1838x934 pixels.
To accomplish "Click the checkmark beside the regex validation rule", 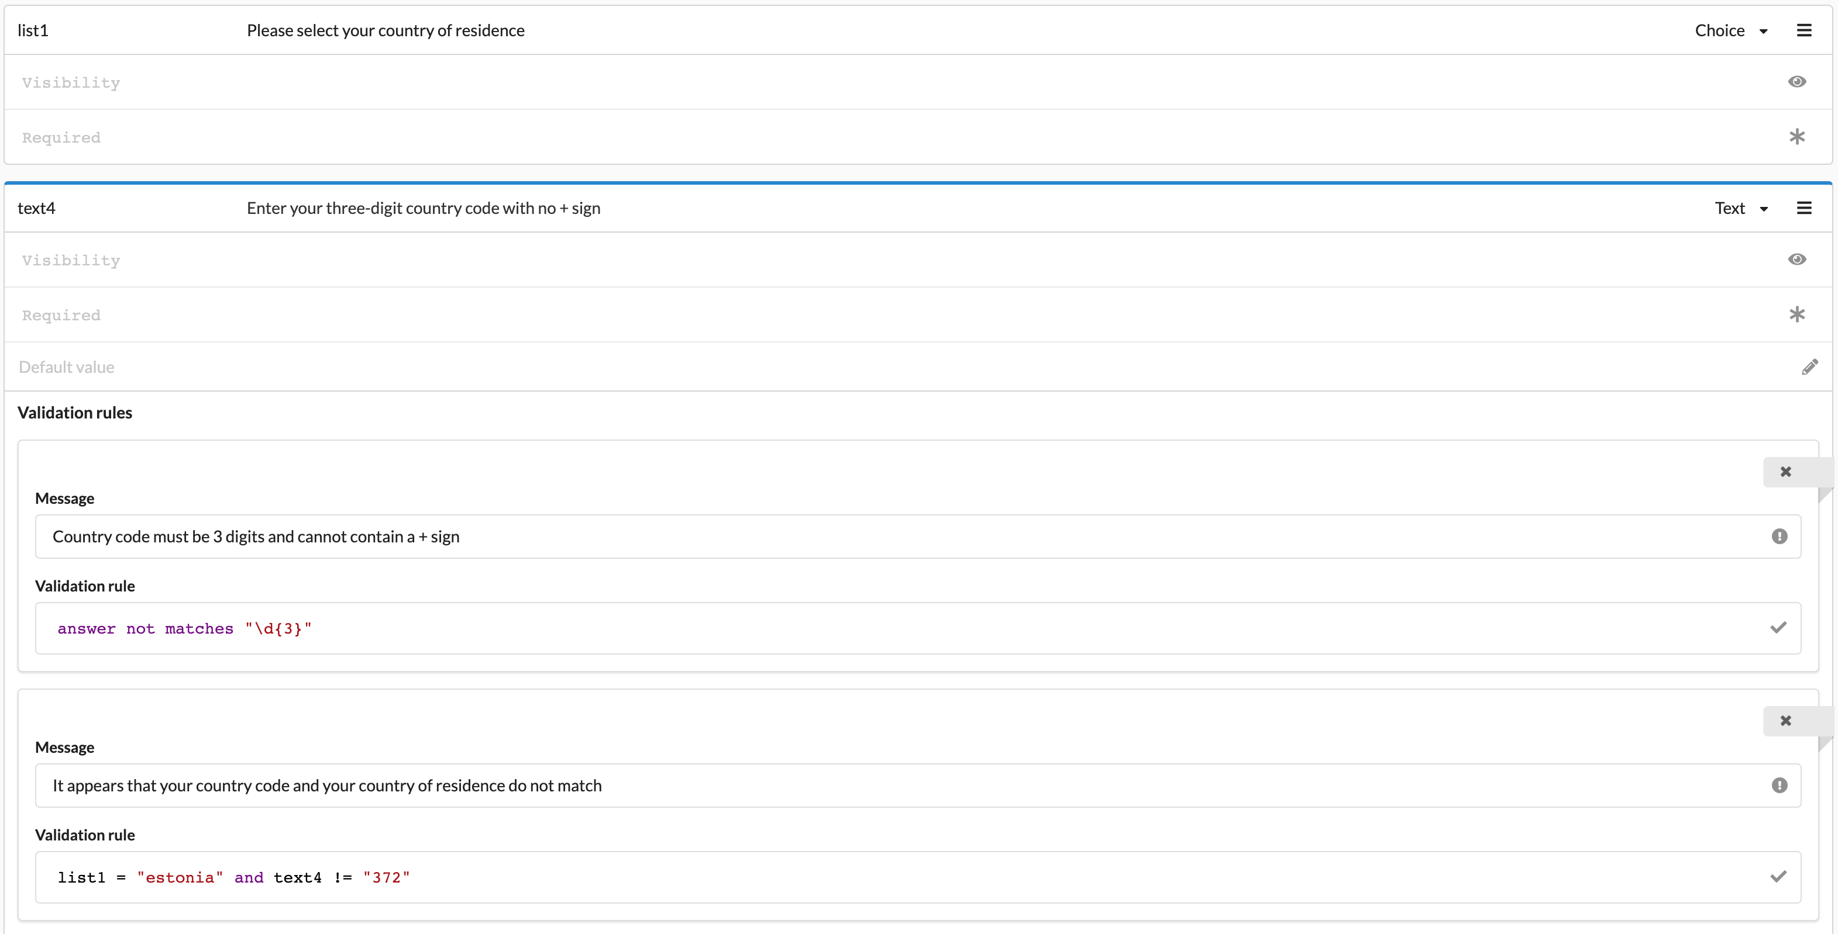I will tap(1778, 627).
